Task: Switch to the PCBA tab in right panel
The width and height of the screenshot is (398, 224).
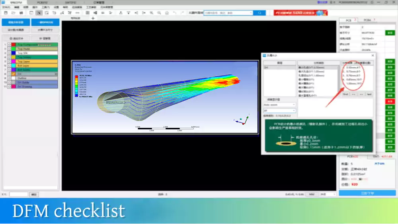Action: 367,20
